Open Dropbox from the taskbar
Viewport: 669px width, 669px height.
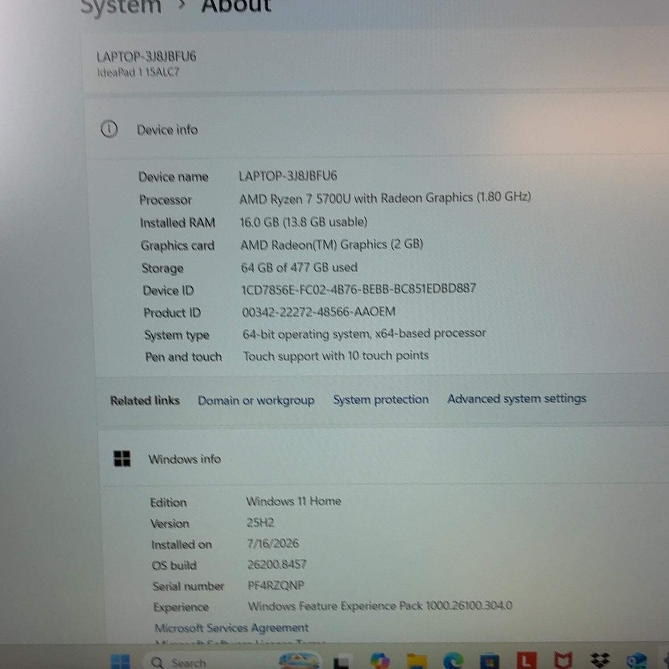click(600, 660)
